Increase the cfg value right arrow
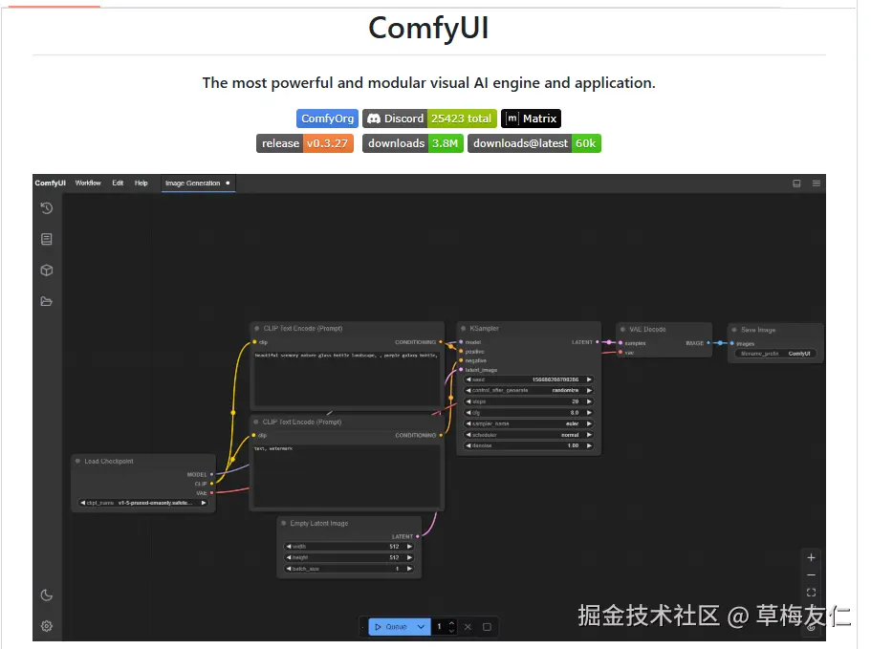The image size is (871, 649). tap(589, 413)
